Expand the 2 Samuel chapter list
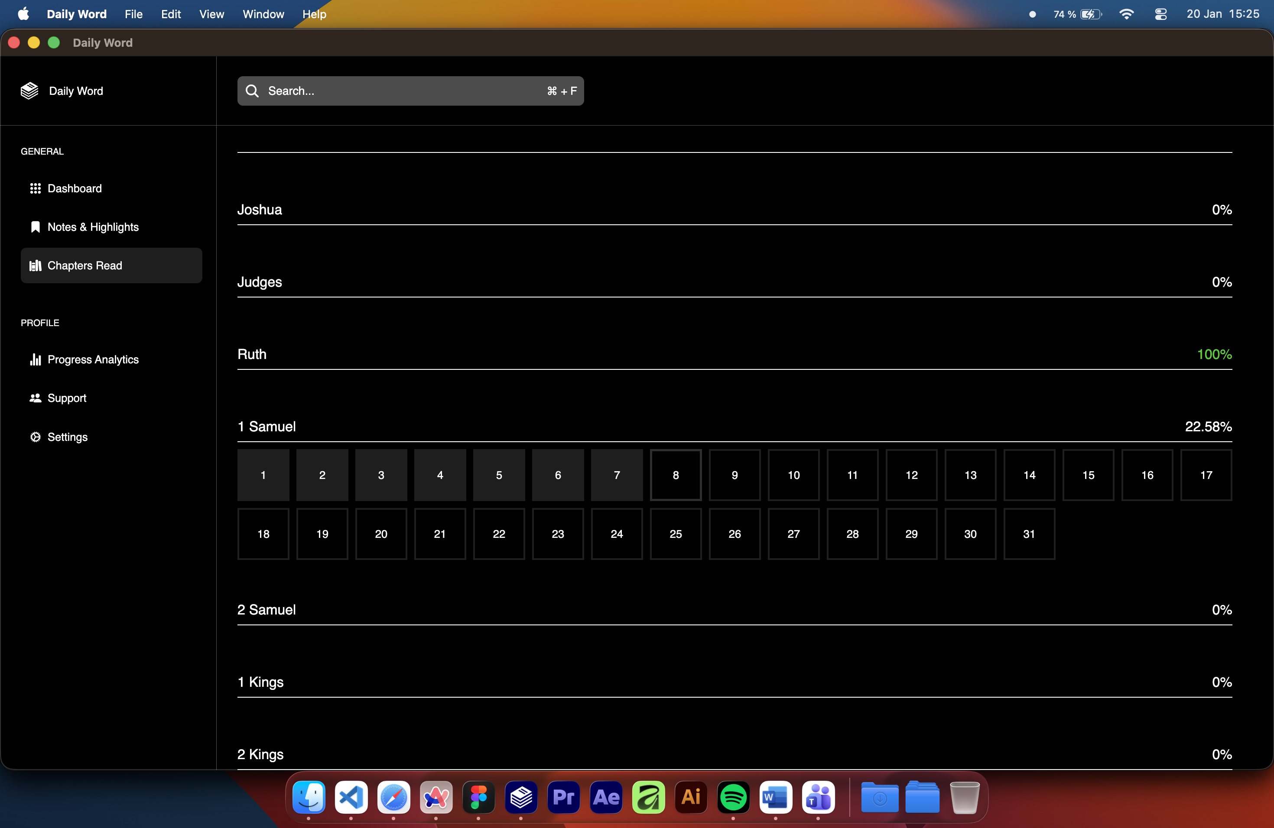The height and width of the screenshot is (828, 1274). (266, 610)
